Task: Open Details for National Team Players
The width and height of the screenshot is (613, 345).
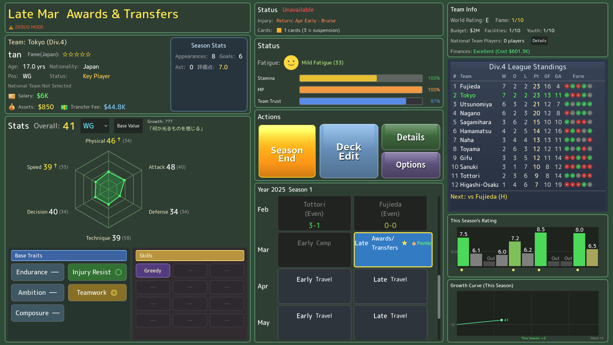Action: [539, 41]
